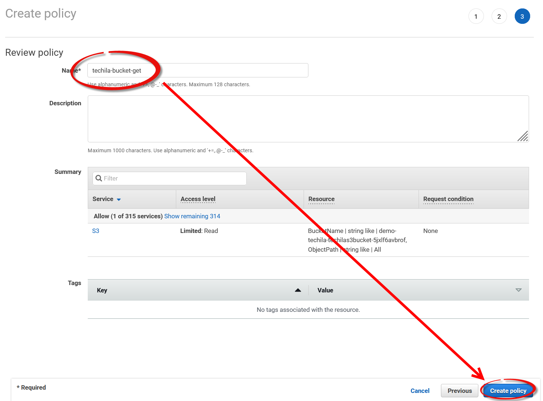Viewport: 543px width, 401px height.
Task: Click the Previous button
Action: pyautogui.click(x=459, y=391)
